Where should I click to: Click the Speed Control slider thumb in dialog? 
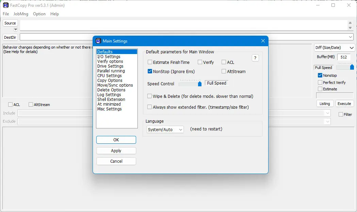tap(200, 84)
